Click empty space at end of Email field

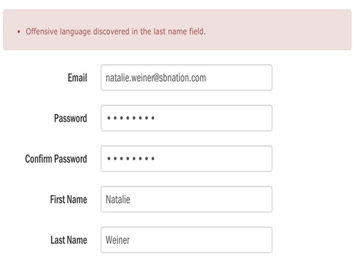[x=242, y=77]
